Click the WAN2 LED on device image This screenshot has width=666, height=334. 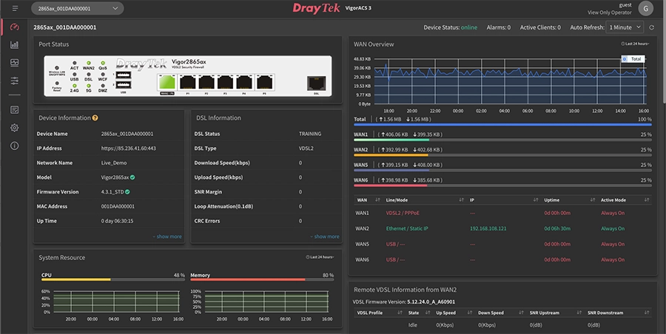(x=88, y=63)
